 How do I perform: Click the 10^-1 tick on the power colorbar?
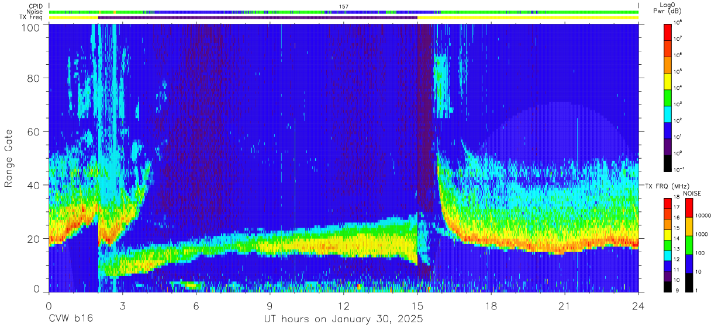click(678, 170)
